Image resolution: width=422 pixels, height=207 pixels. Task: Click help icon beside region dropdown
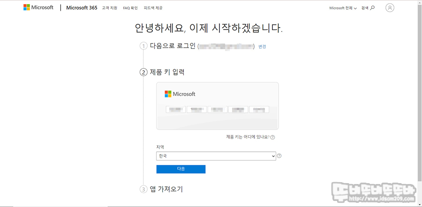[x=279, y=155]
